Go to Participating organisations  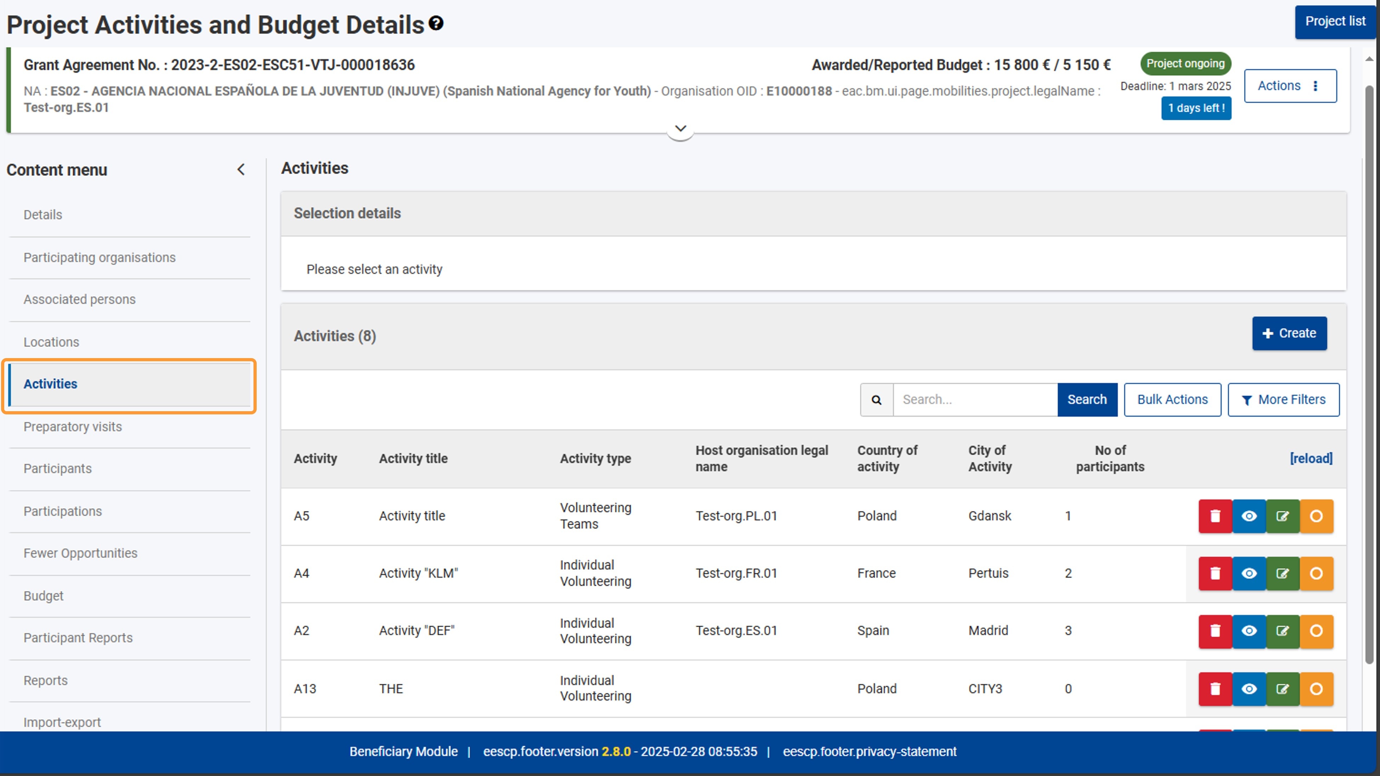point(130,258)
